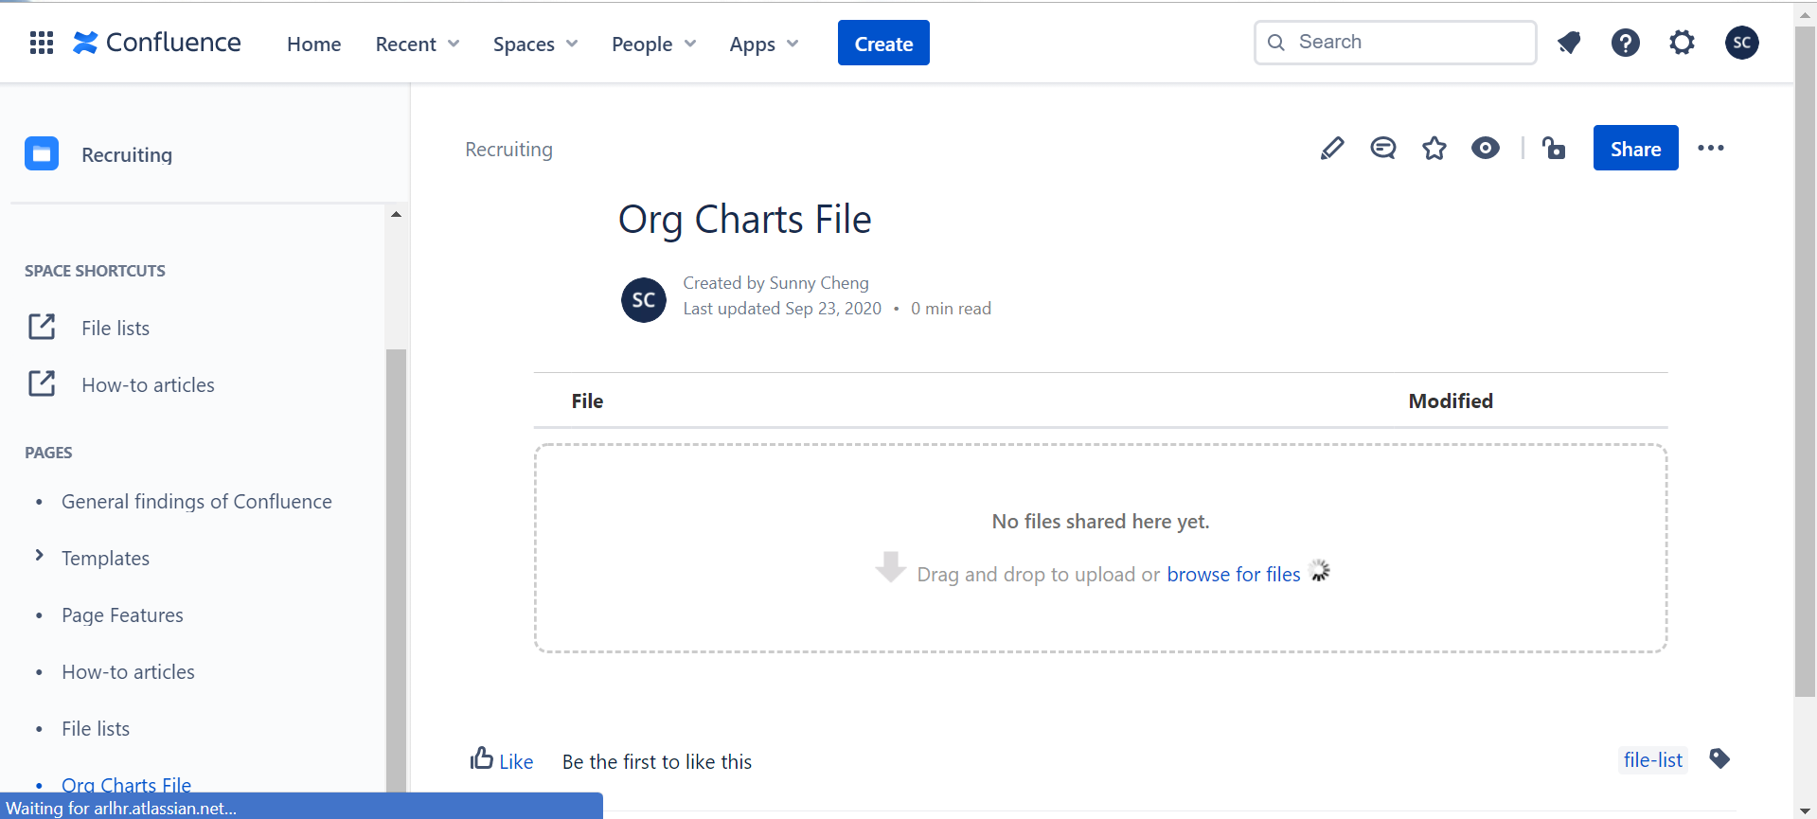The height and width of the screenshot is (819, 1817).
Task: Click the browse for files link
Action: point(1234,575)
